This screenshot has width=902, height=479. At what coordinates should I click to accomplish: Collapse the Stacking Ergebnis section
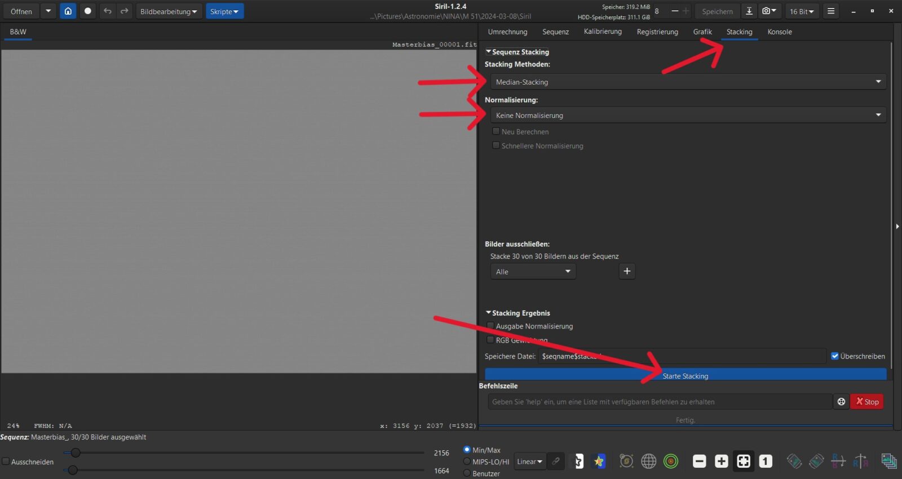coord(488,312)
